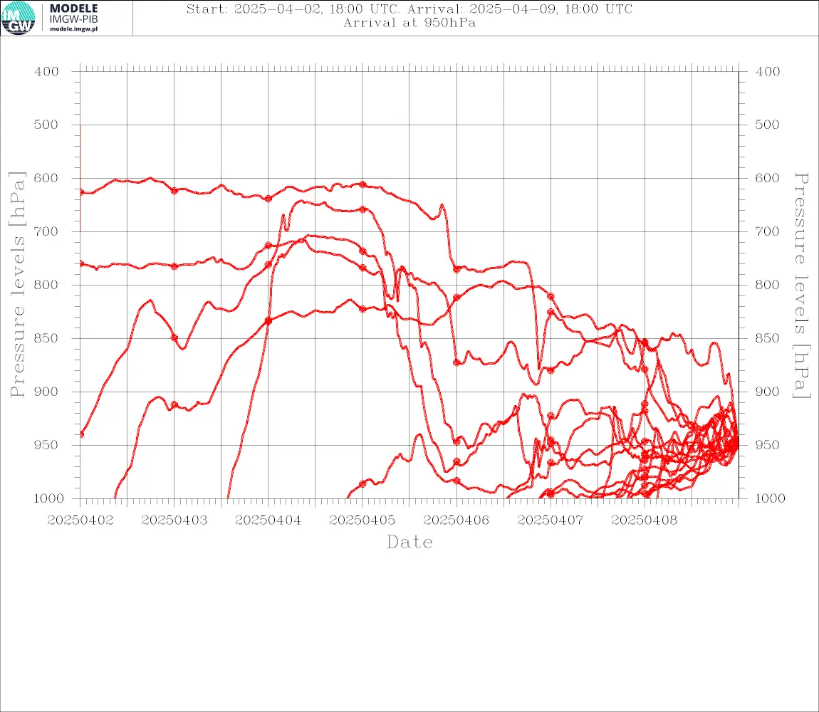Click x-axis date label 20250402
819x712 pixels.
[80, 520]
